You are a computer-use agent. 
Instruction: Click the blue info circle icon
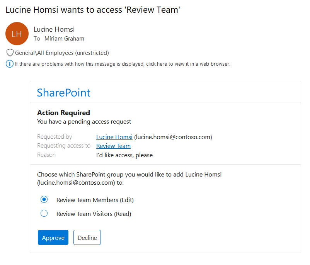click(10, 64)
